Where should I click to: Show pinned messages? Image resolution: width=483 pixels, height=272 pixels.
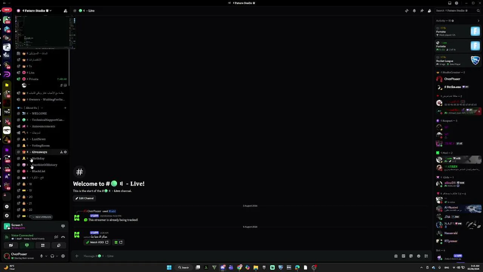[422, 11]
